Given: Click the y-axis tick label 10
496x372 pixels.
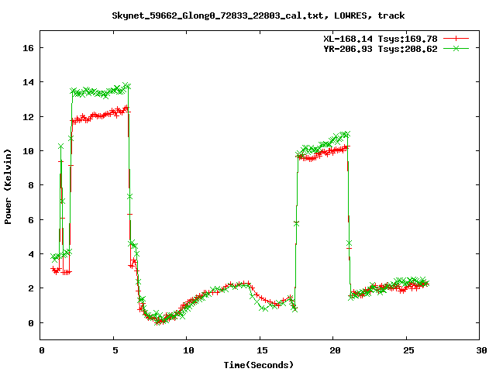Looking at the screenshot, I should pos(28,151).
